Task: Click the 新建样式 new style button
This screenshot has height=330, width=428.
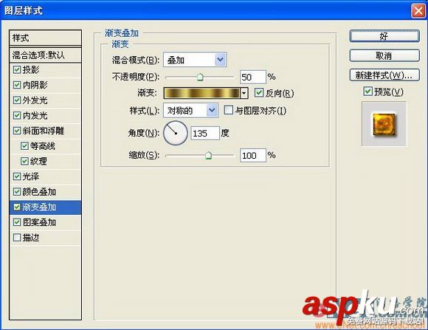Action: pos(384,75)
